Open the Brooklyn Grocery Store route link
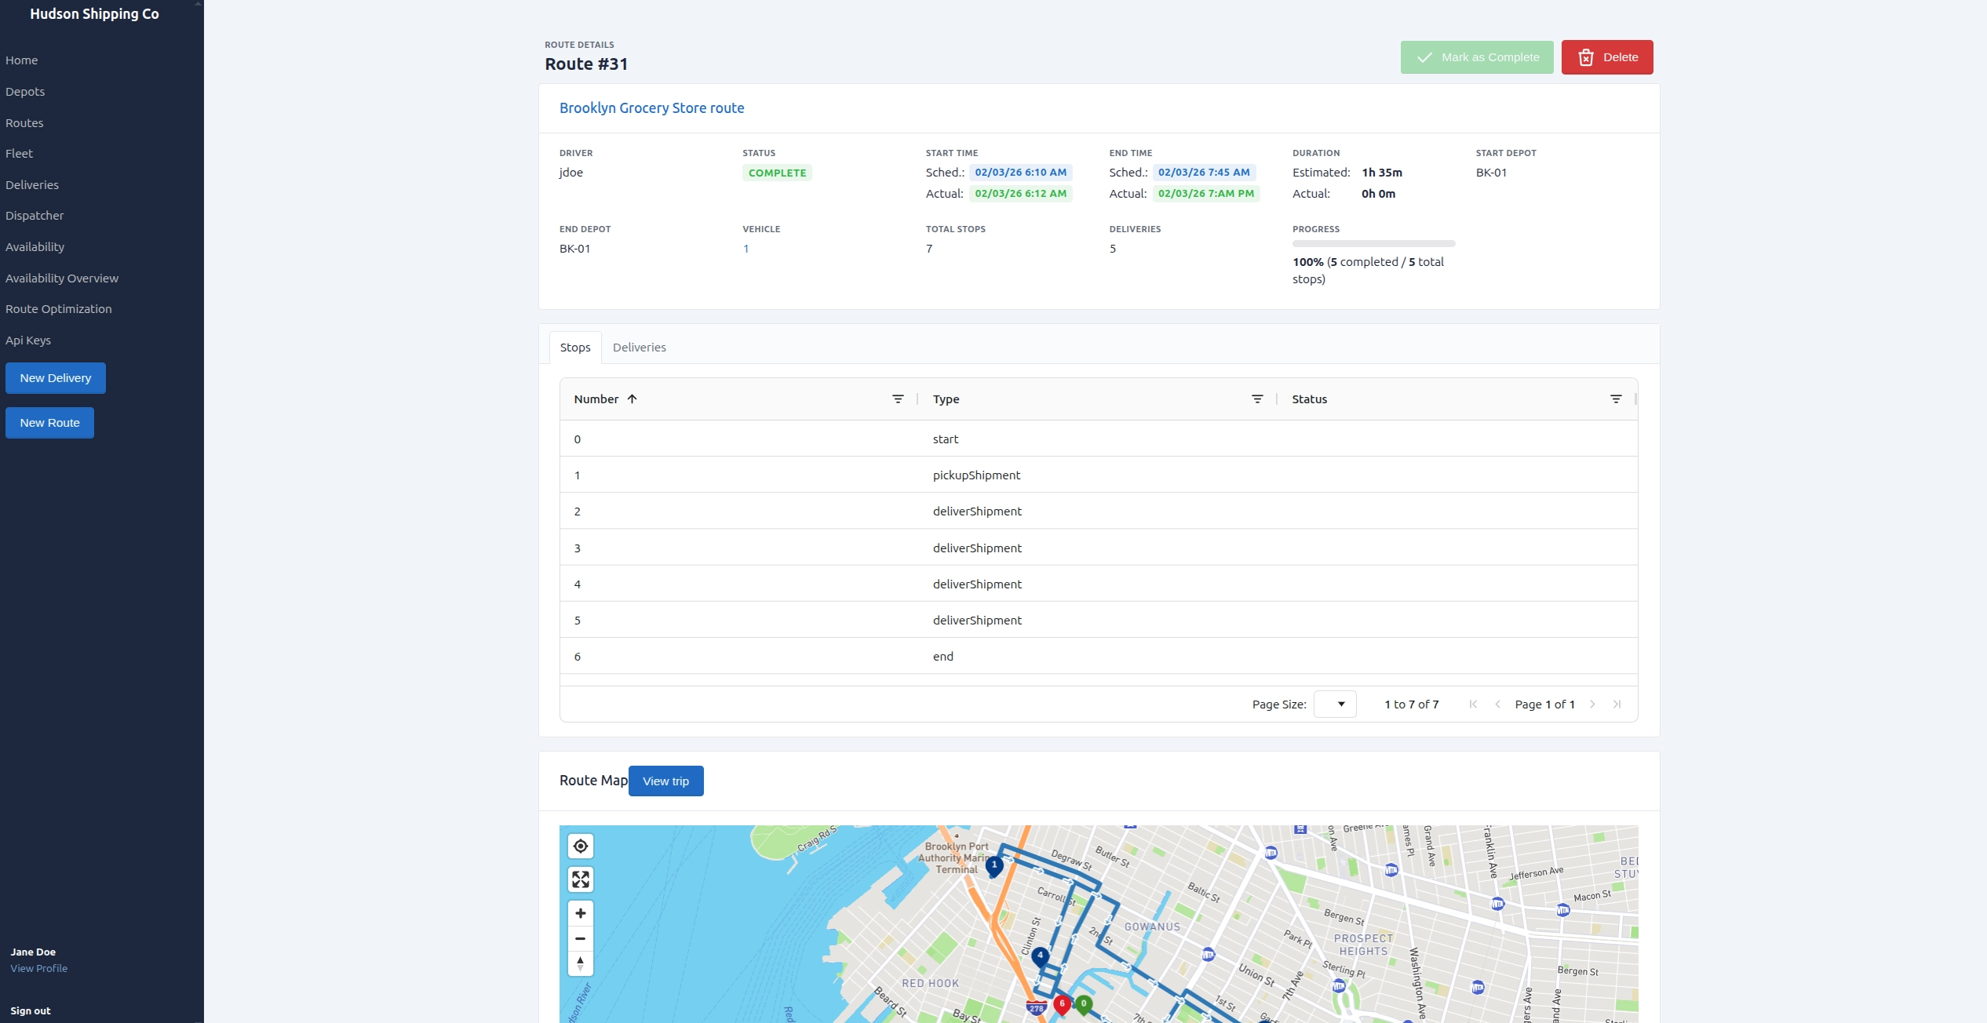 [651, 107]
